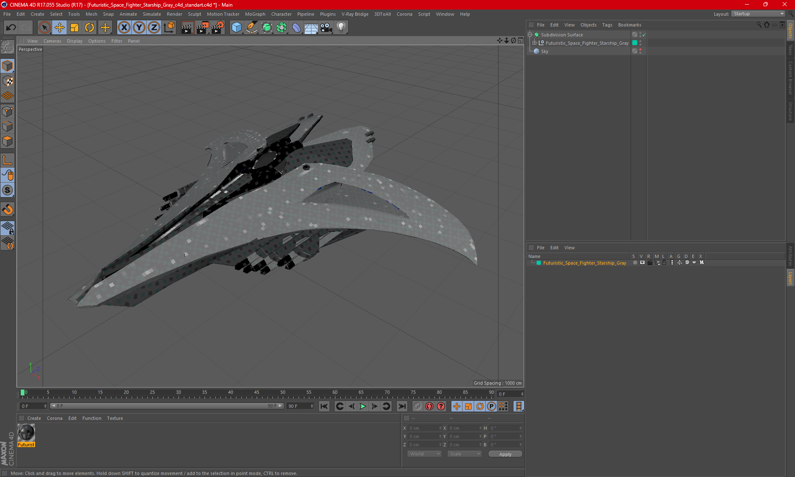Image resolution: width=795 pixels, height=477 pixels.
Task: Open the spline pen tool
Action: pyautogui.click(x=251, y=28)
